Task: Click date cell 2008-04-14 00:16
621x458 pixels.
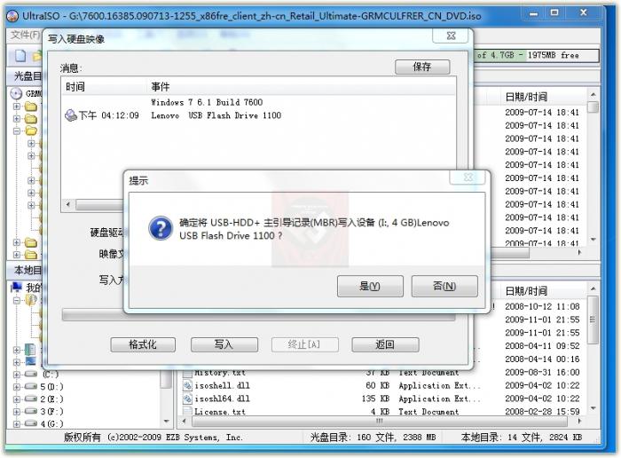Action: [x=542, y=359]
